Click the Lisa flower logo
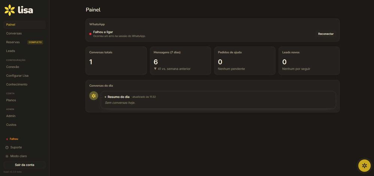This screenshot has height=176, width=374. pyautogui.click(x=10, y=10)
